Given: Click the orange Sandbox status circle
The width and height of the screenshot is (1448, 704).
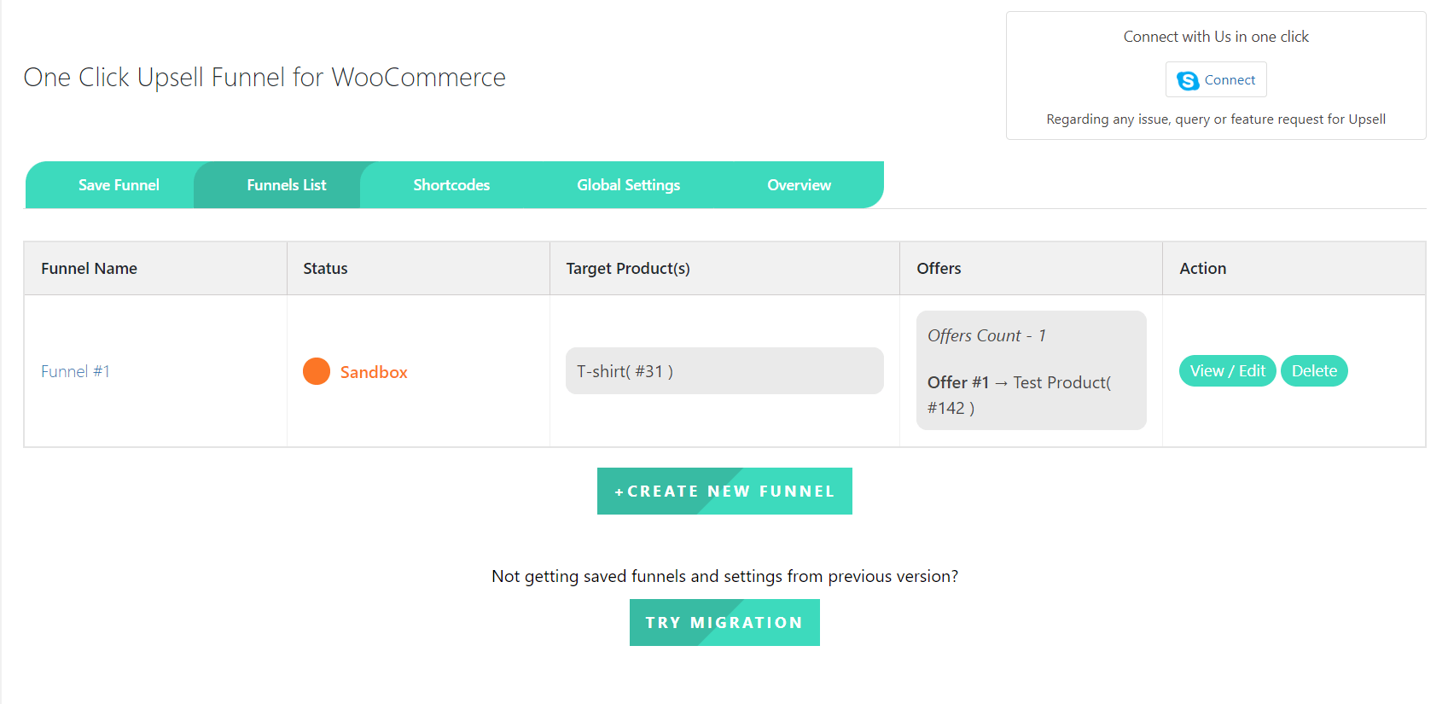Looking at the screenshot, I should coord(317,371).
